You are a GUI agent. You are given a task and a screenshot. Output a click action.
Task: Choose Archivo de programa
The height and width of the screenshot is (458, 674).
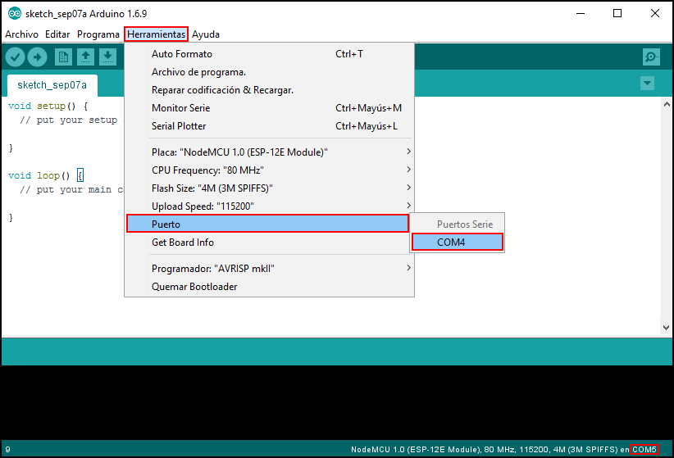269,72
